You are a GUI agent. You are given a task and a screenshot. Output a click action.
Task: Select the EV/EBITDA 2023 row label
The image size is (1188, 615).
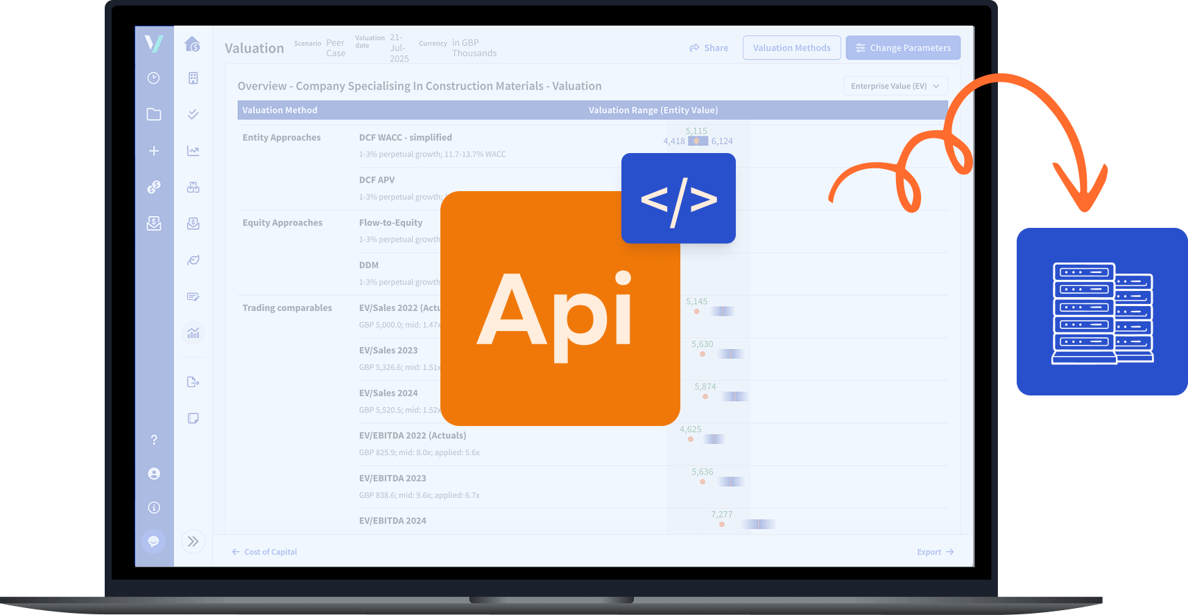click(393, 479)
